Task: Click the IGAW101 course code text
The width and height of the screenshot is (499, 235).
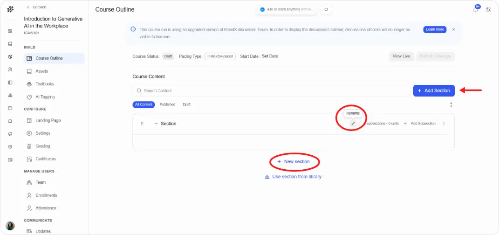Action: 32,33
